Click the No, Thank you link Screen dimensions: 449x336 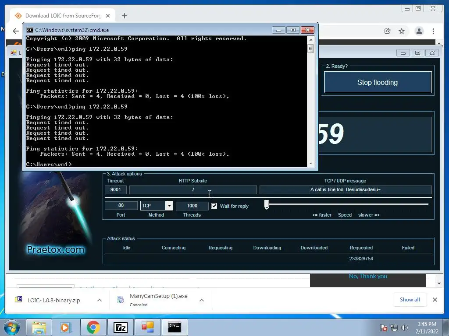click(x=368, y=276)
